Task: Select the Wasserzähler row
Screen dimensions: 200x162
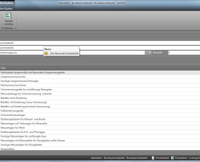Action: pos(100,149)
